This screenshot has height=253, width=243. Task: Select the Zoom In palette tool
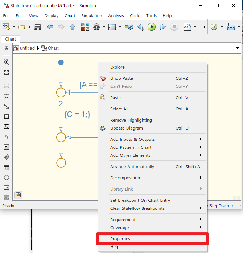(x=7, y=62)
